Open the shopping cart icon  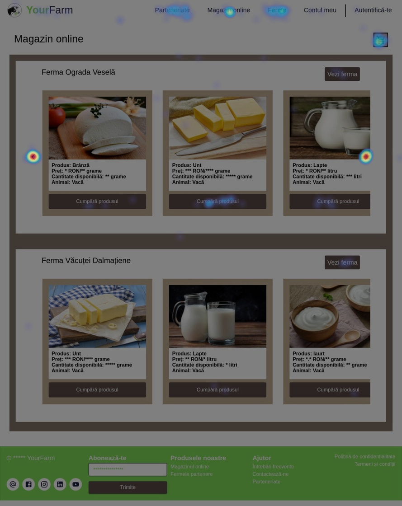point(380,40)
